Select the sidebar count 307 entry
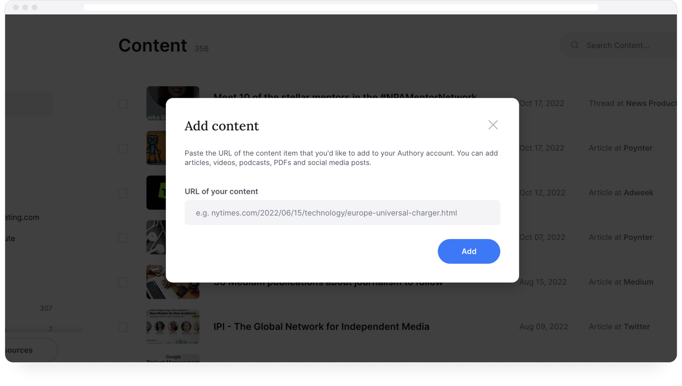Viewport: 682px width, 386px height. point(46,308)
